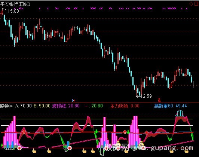Click the leftmost yellow money bag icon
Screen dimensions: 199x157
tap(118, 144)
